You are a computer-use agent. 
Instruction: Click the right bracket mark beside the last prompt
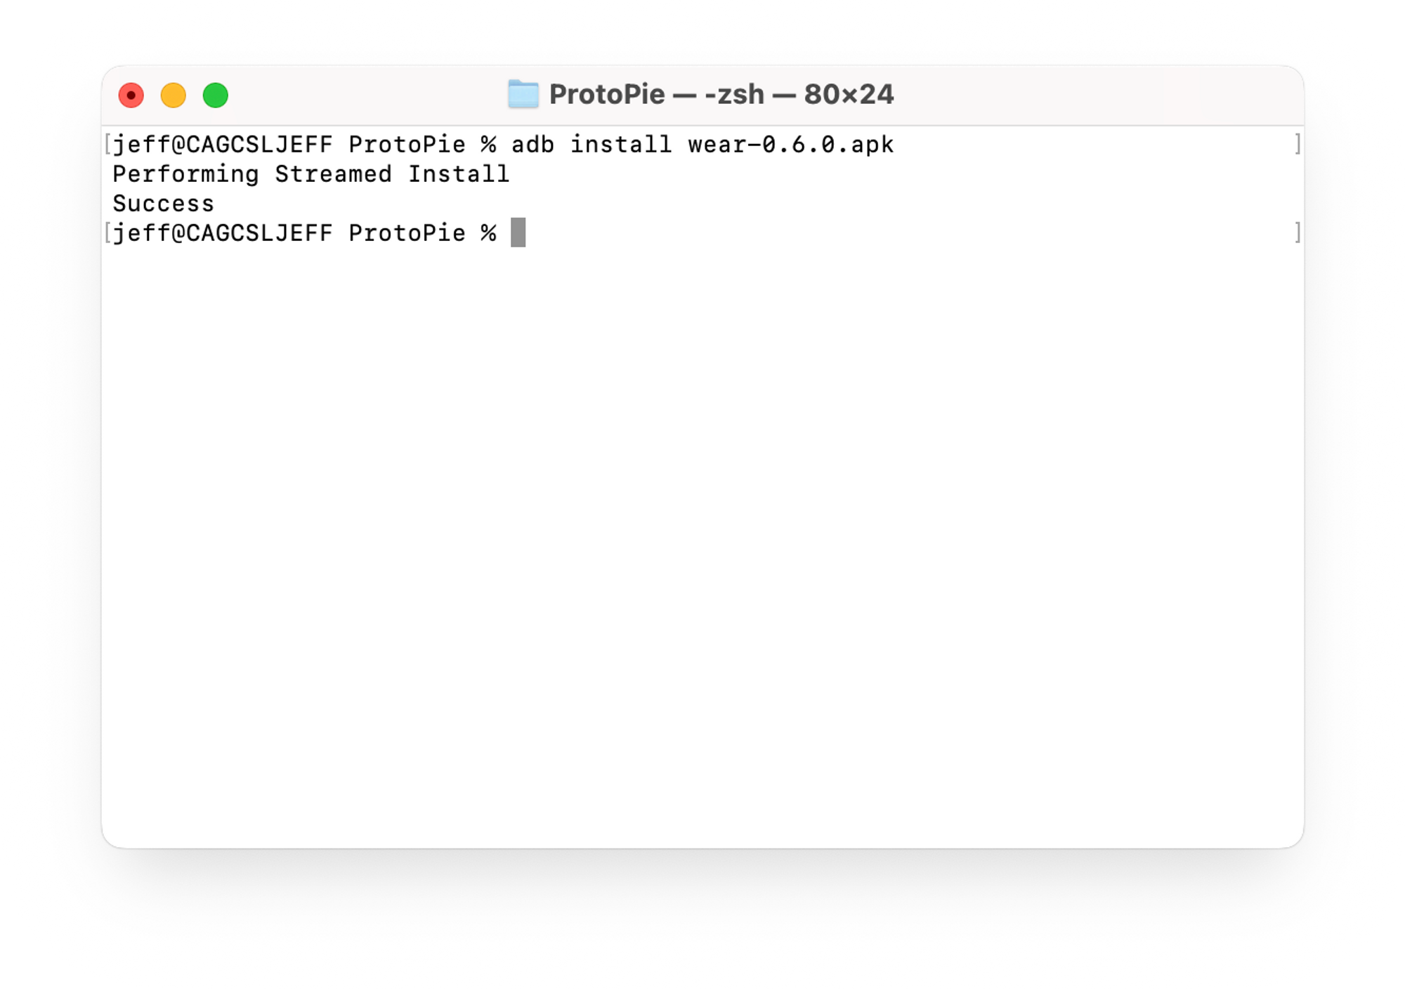1298,232
